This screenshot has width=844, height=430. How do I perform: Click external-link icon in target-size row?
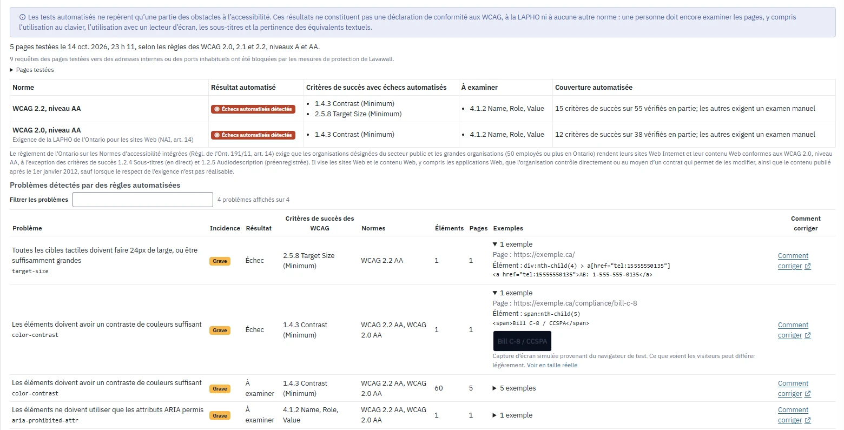point(808,266)
